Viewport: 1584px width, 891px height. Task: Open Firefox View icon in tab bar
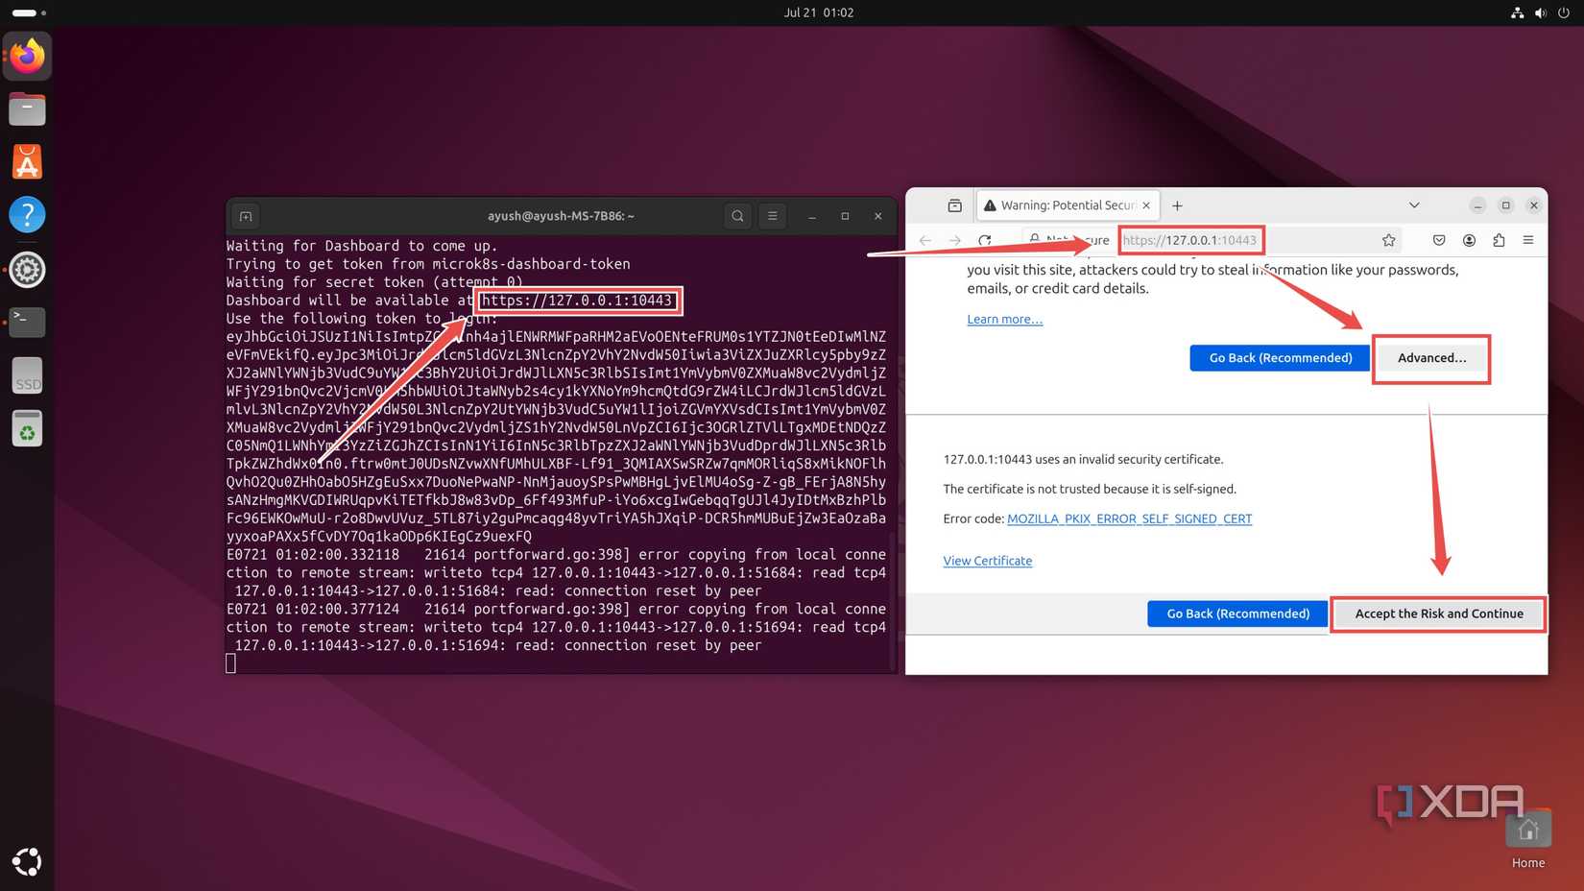(x=954, y=205)
